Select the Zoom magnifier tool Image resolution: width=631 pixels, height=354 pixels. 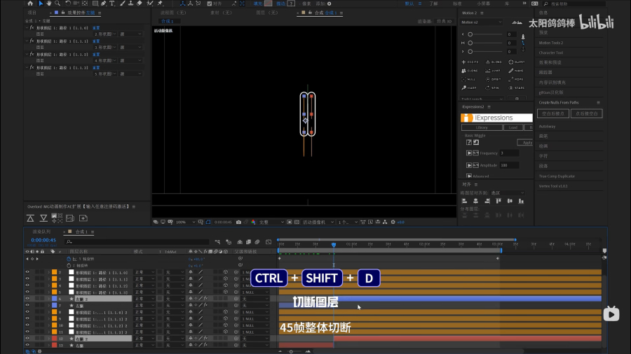pyautogui.click(x=57, y=3)
